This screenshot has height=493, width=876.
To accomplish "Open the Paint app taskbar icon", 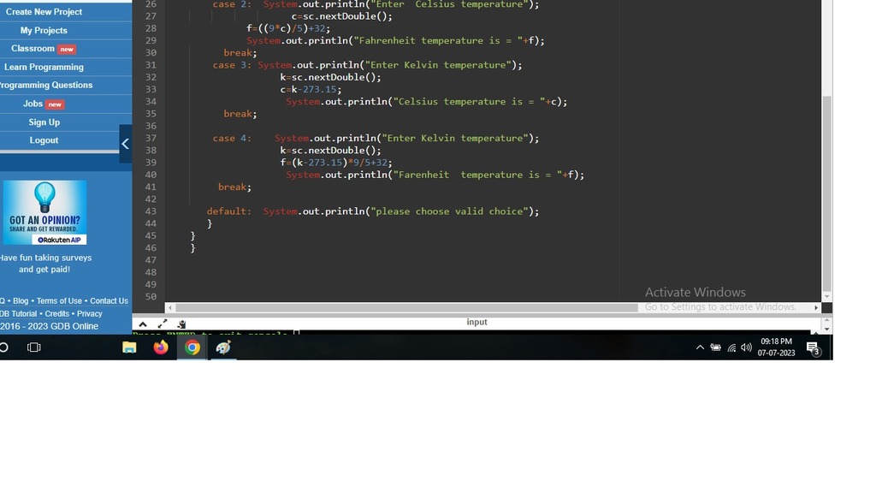I will coord(223,347).
